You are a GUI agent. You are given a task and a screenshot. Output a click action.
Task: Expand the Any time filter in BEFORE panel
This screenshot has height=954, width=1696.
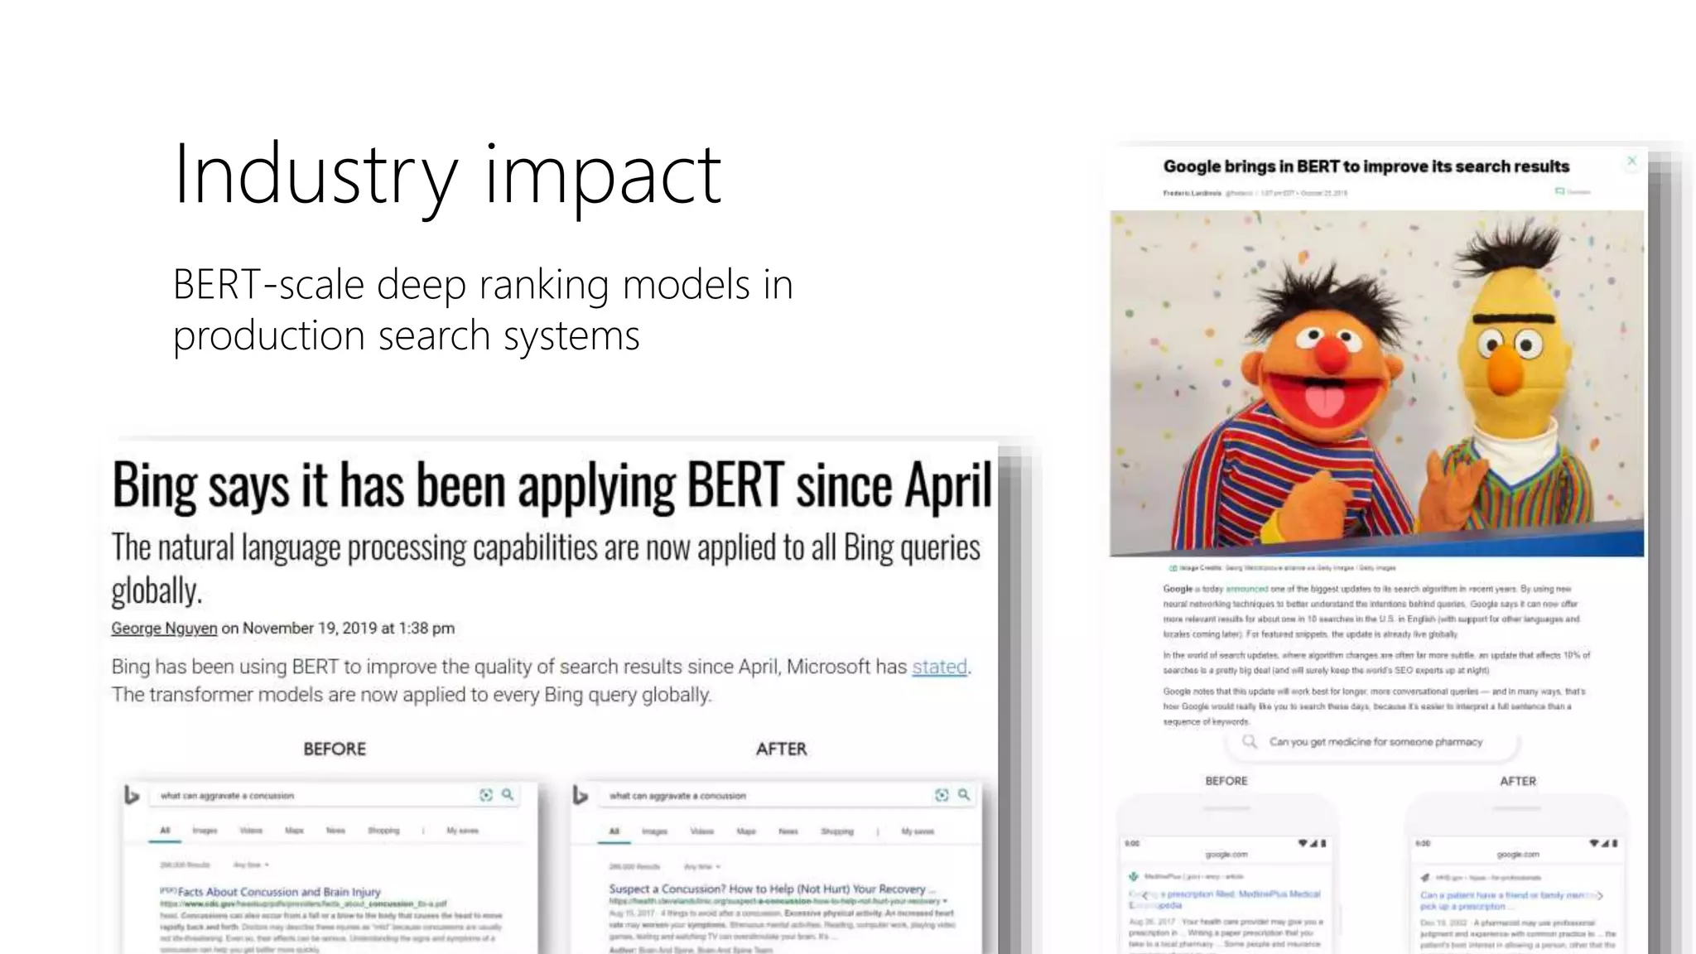point(251,865)
